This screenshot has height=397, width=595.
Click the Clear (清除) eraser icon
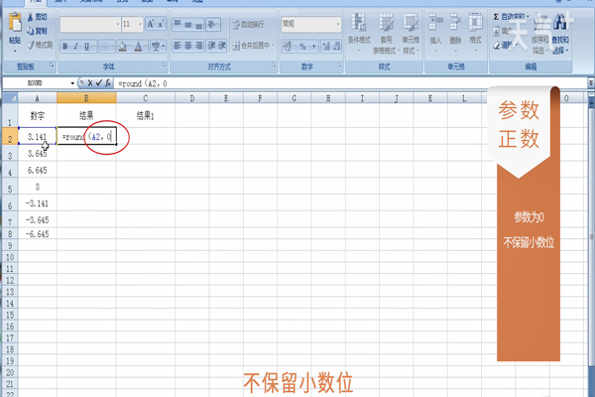497,46
